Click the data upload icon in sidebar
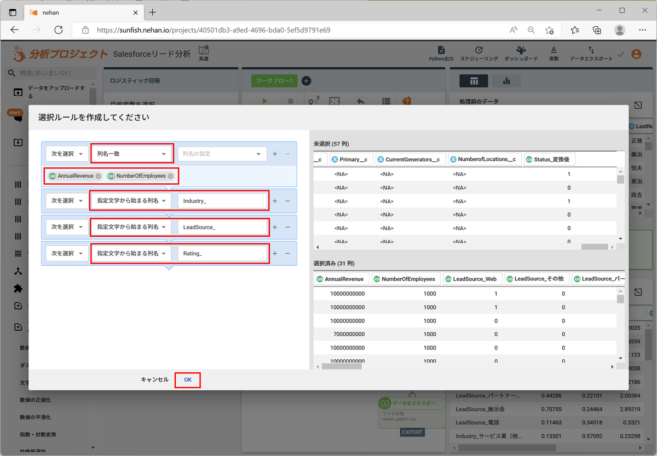 (x=18, y=92)
